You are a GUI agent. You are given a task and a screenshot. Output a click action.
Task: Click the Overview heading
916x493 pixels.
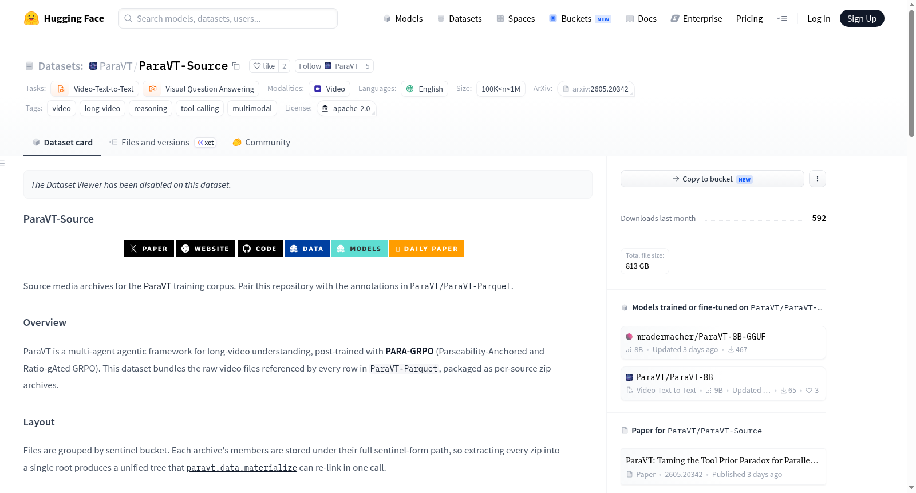click(x=45, y=322)
